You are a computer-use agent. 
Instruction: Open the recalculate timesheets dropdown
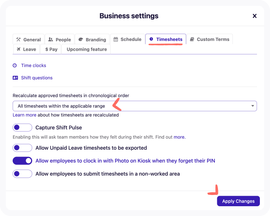click(135, 106)
